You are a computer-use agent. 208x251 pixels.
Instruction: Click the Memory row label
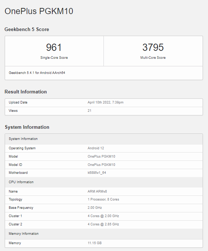[x=15, y=243]
